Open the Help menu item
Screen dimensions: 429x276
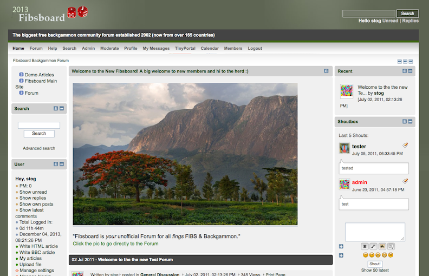[53, 48]
